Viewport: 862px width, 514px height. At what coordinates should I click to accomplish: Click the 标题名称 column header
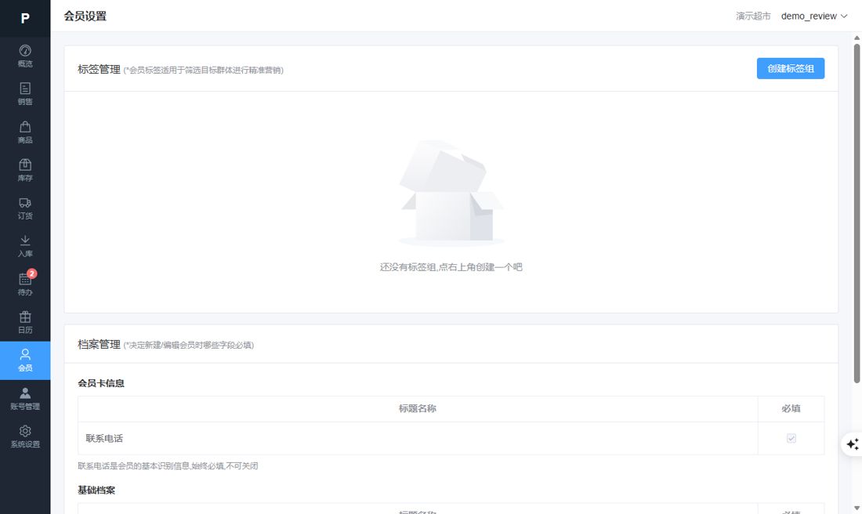[x=417, y=408]
